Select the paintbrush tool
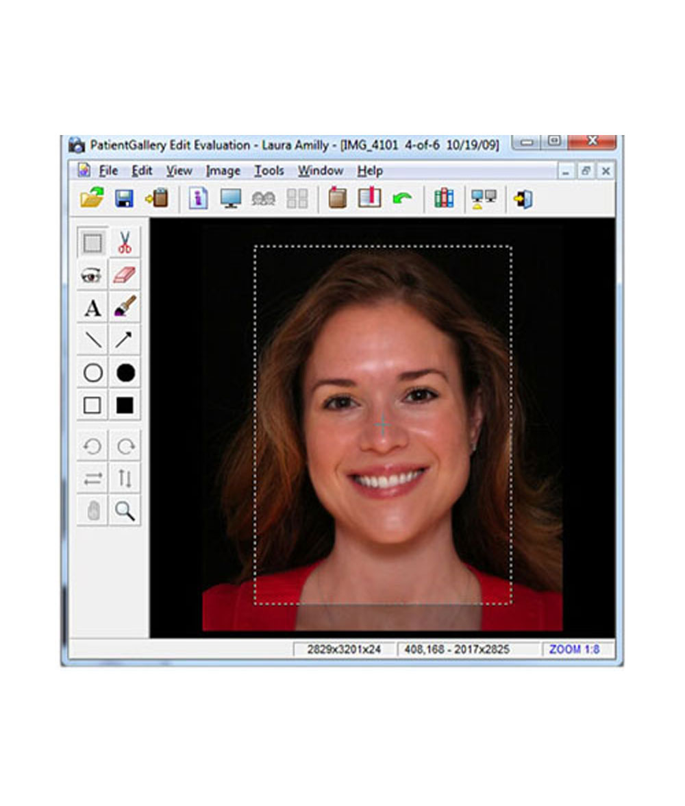Image resolution: width=685 pixels, height=806 pixels. (125, 308)
